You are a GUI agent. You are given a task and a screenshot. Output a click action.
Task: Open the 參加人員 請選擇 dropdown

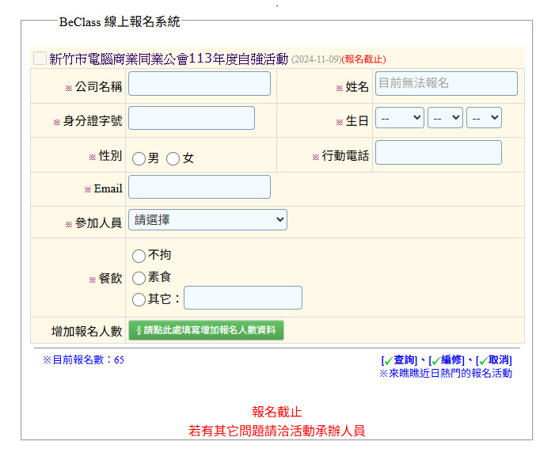point(207,220)
